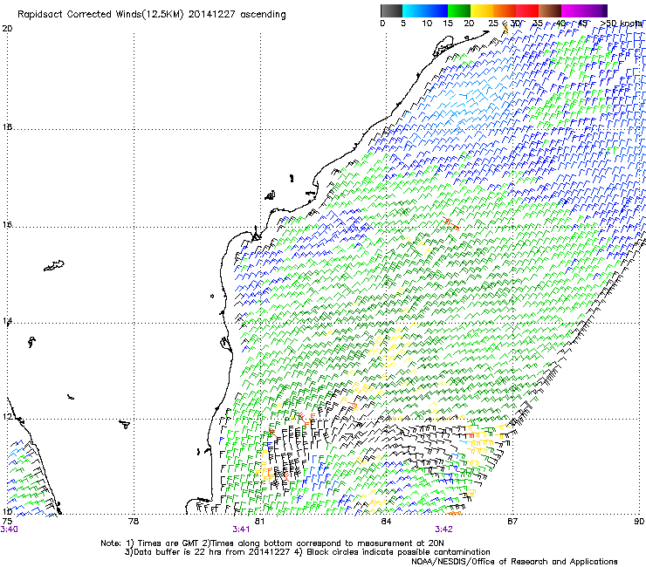The height and width of the screenshot is (567, 646).
Task: Click the "NOAA/NESDIS/Office of Research and Applications" credit
Action: [514, 561]
